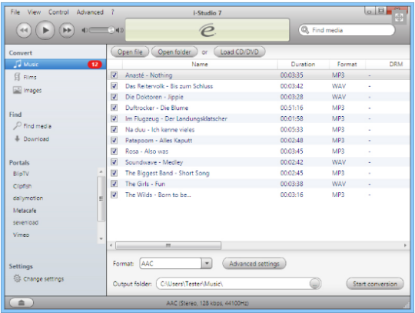The width and height of the screenshot is (415, 313).
Task: Toggle Duftrocker - Die Blume checkbox
Action: pos(114,108)
